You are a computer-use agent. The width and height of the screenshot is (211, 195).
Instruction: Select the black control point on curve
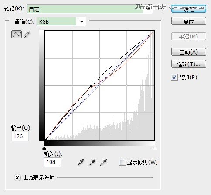(x=91, y=86)
